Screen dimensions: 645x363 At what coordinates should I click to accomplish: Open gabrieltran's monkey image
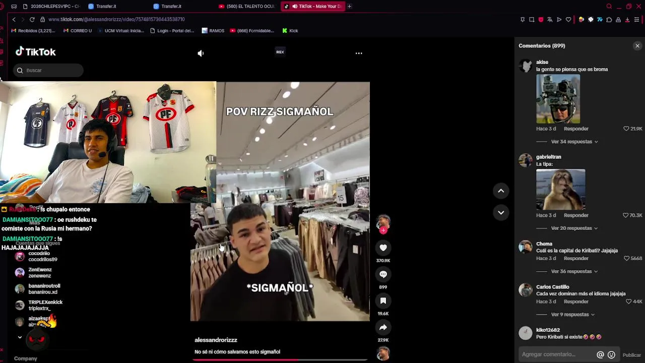pyautogui.click(x=560, y=189)
